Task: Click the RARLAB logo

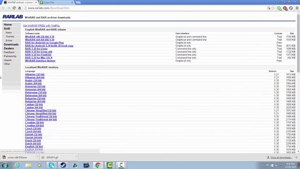Action: 13,17
